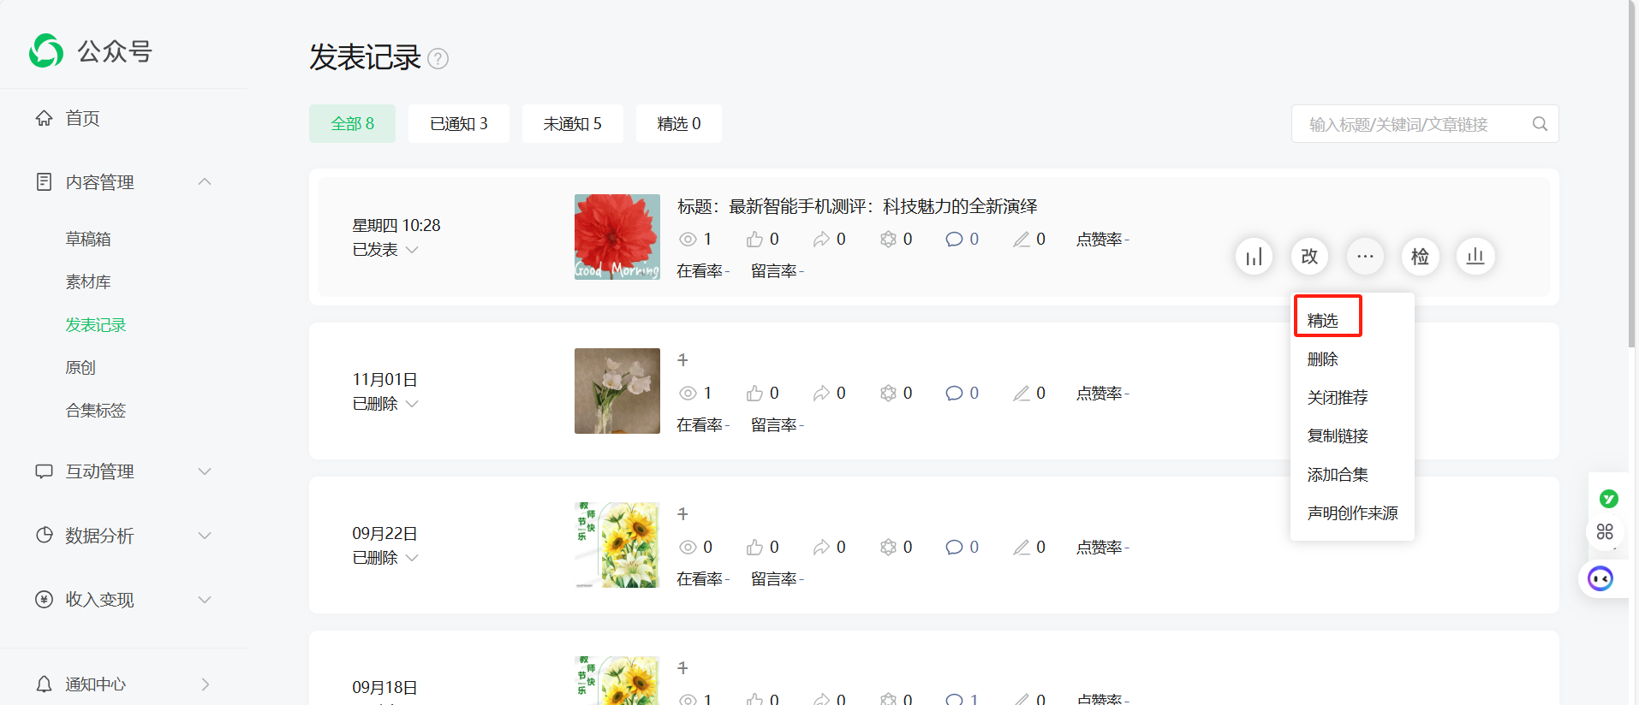Open the 首页 home page
Viewport: 1639px width, 705px height.
click(82, 118)
